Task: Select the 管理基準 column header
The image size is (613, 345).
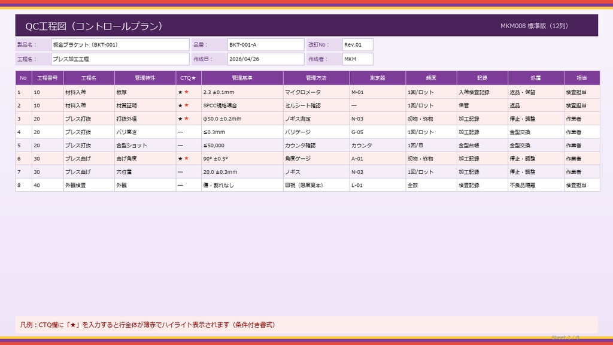Action: point(242,78)
